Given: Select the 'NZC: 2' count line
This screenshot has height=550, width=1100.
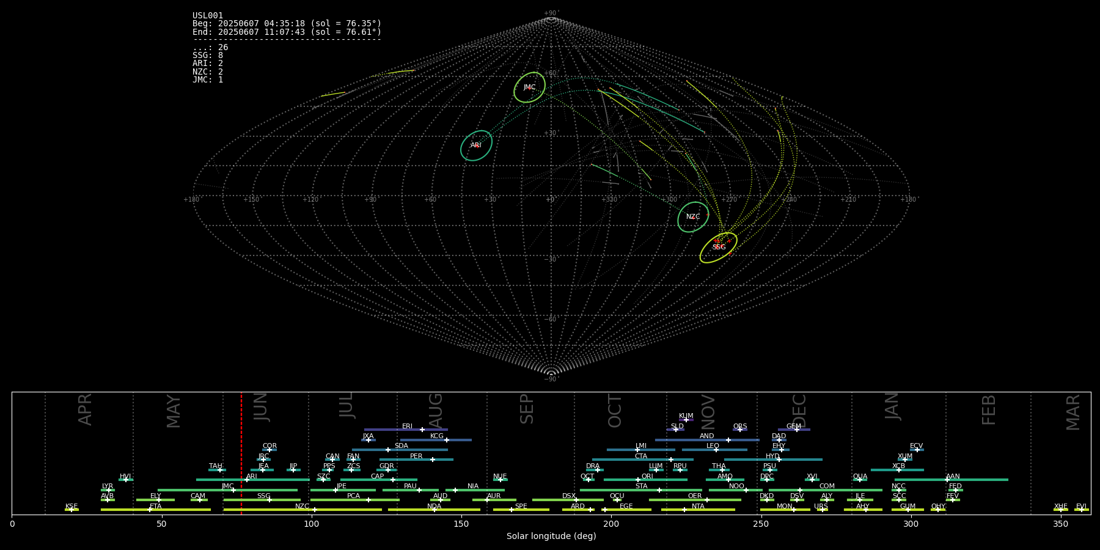Looking at the screenshot, I should coord(208,71).
